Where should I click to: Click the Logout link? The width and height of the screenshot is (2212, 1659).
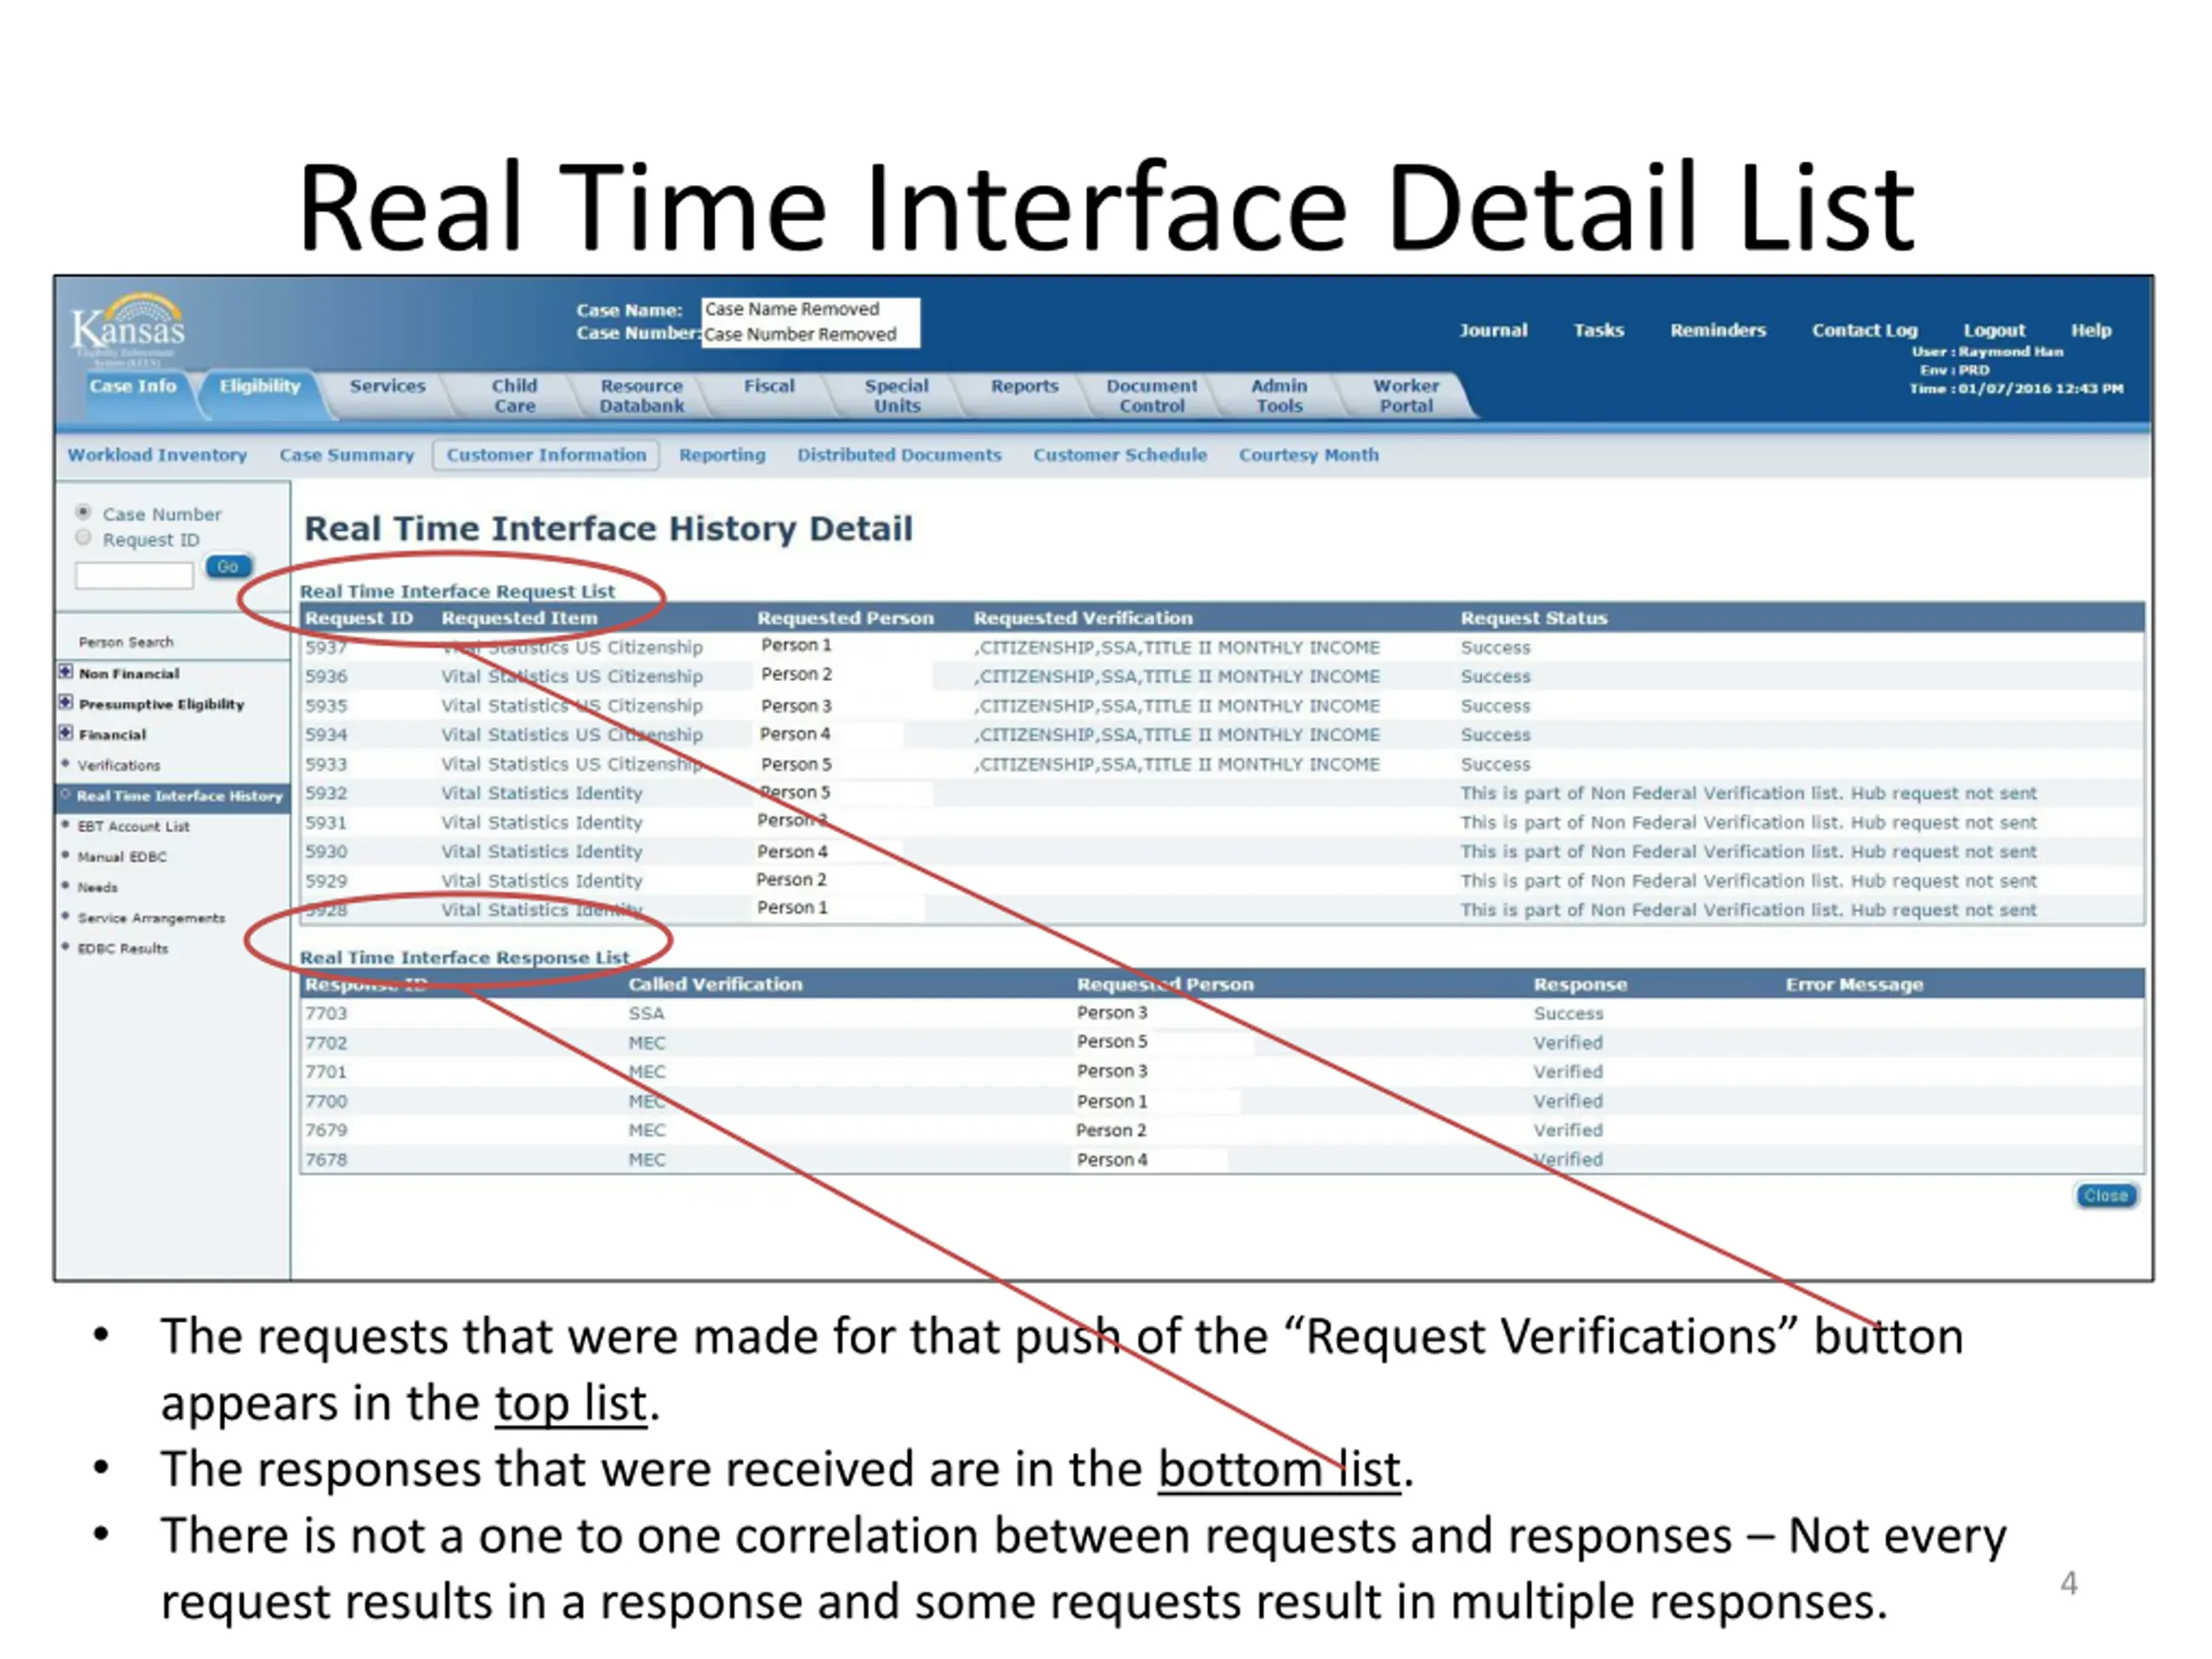pos(1994,330)
